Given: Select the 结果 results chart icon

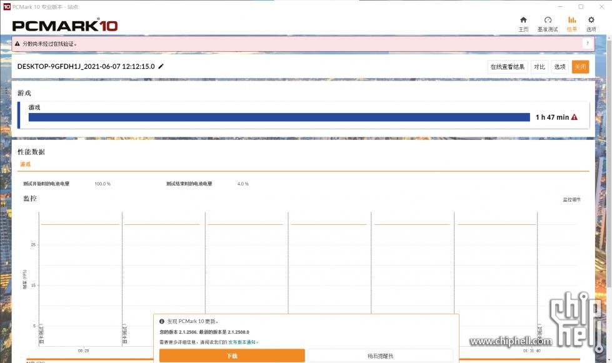Looking at the screenshot, I should pyautogui.click(x=572, y=21).
